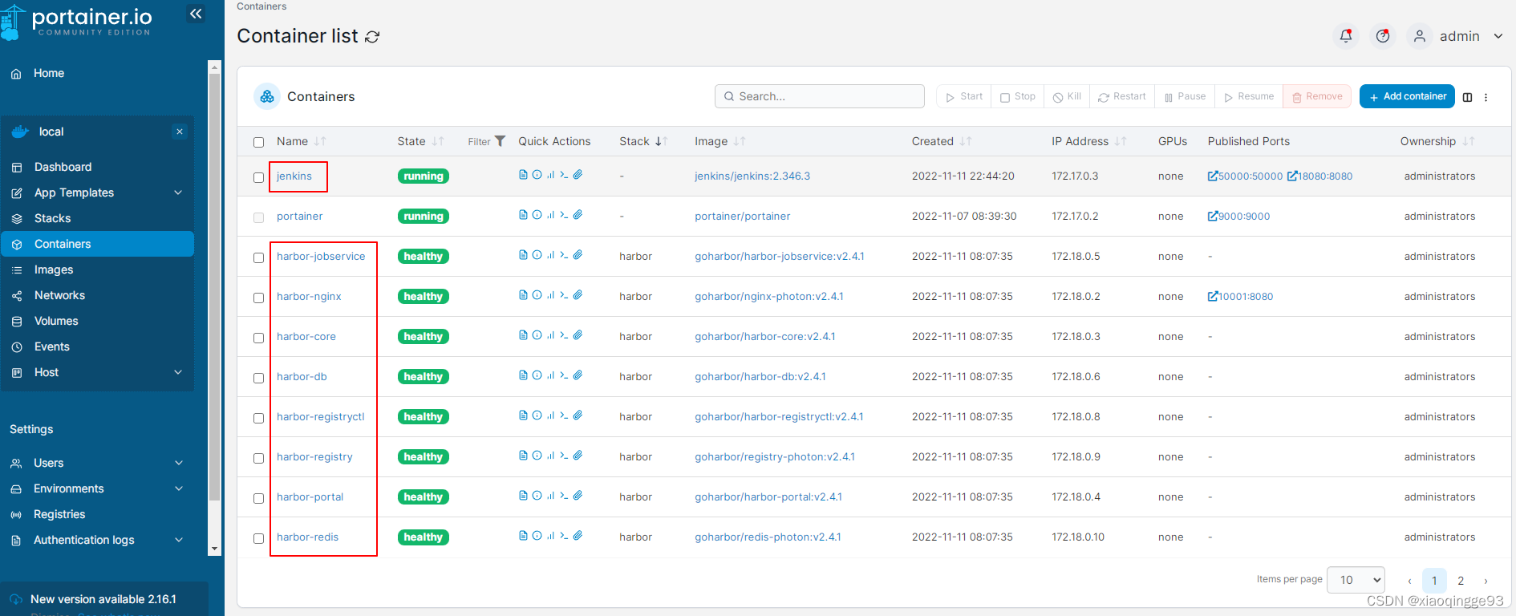
Task: Go to page 2 of containers
Action: click(x=1461, y=580)
